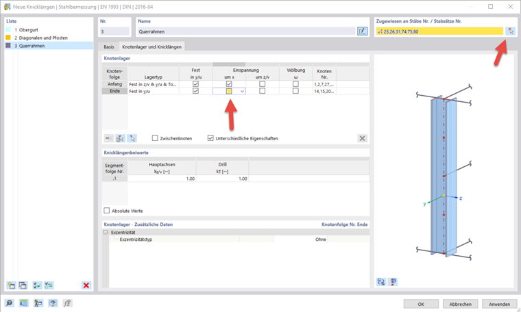Click the red support view icon below the preview
The height and width of the screenshot is (312, 521).
pyautogui.click(x=393, y=282)
